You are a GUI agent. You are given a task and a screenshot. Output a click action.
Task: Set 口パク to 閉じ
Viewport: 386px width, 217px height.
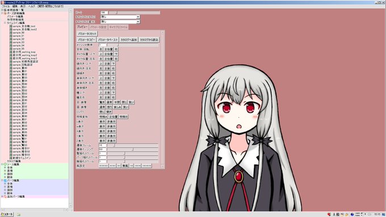tap(102, 112)
